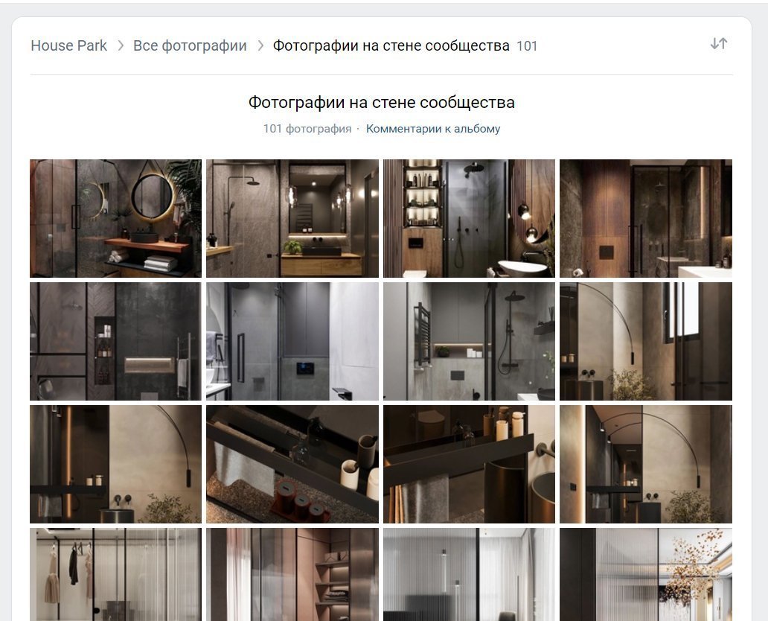Open Комментарии к альбому link
The image size is (768, 621).
point(433,129)
